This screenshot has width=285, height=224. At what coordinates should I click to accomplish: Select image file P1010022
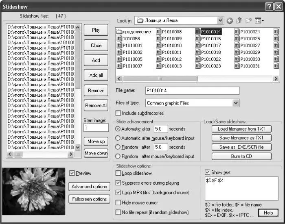(208, 59)
